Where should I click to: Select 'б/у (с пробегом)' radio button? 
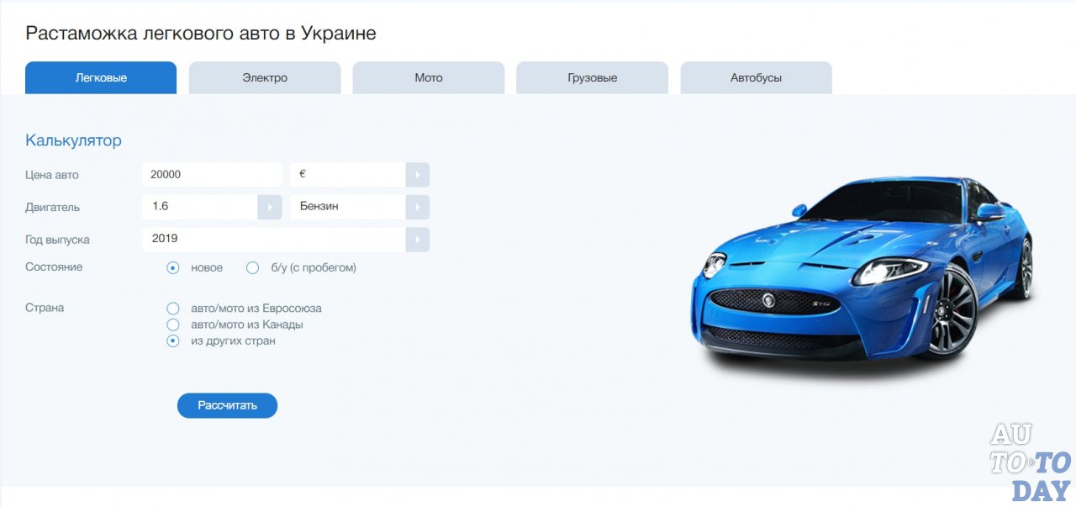click(252, 268)
